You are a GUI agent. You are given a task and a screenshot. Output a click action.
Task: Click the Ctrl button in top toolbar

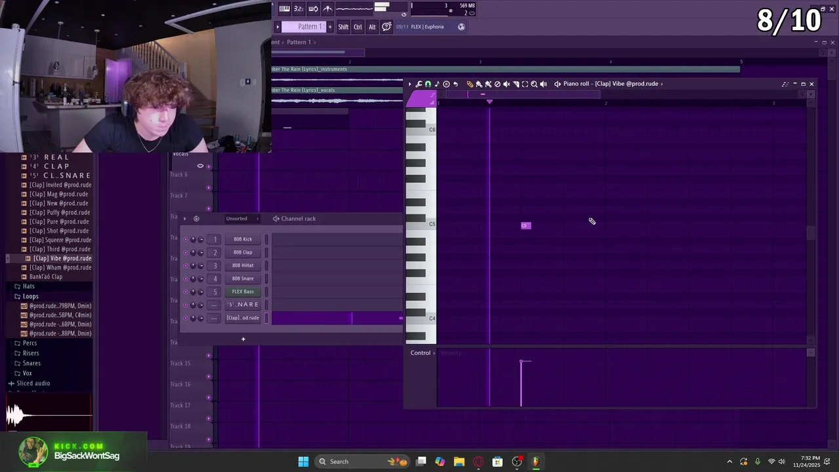(358, 27)
